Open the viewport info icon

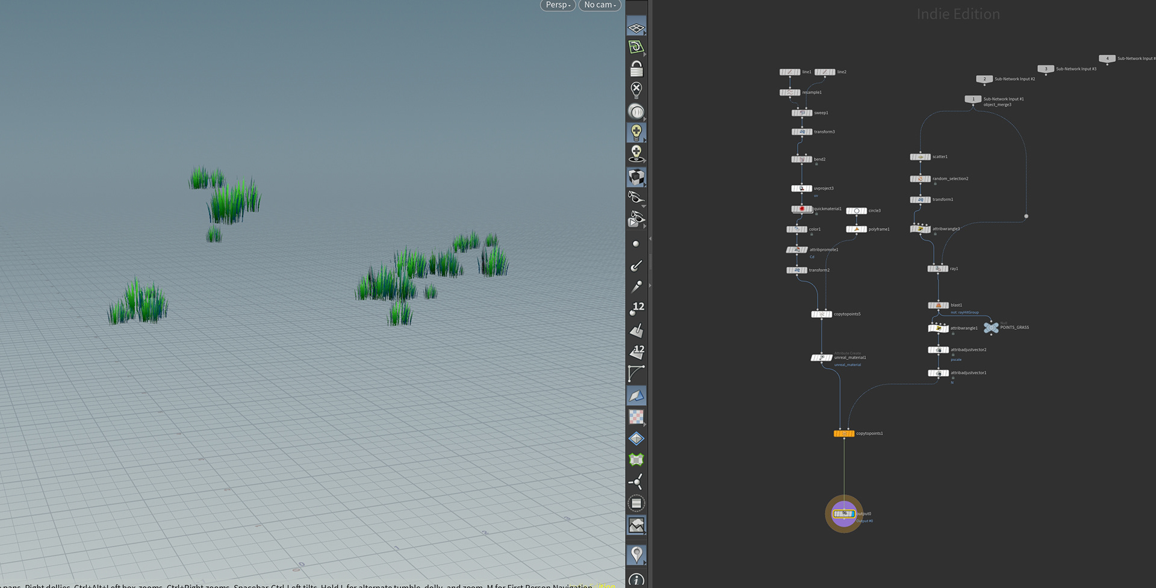coord(636,579)
